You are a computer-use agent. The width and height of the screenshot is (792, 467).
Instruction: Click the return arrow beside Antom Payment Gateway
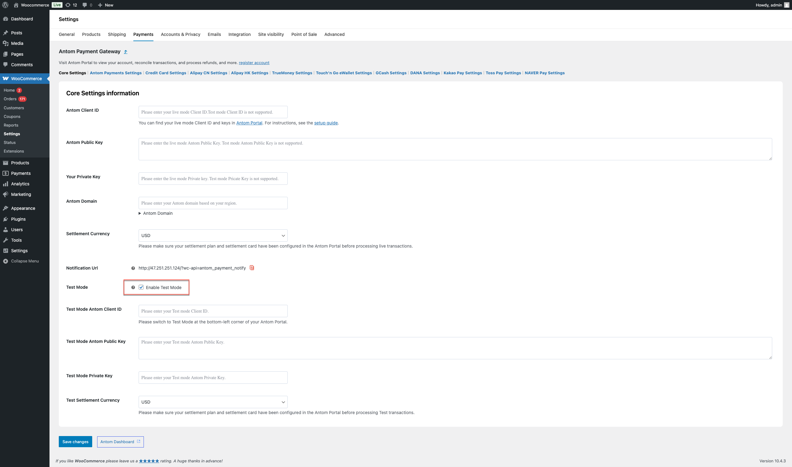click(126, 52)
